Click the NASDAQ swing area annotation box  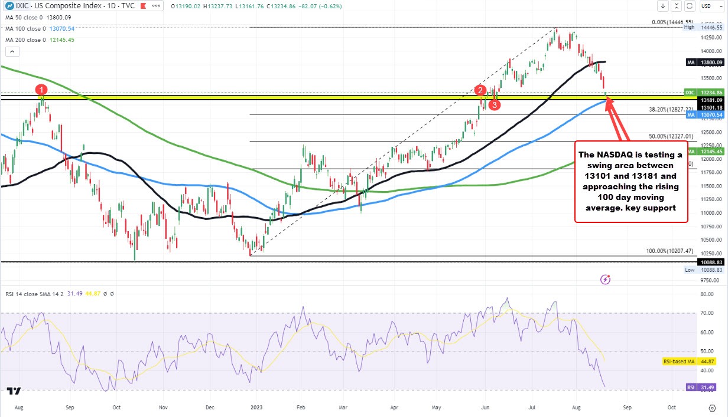pos(630,181)
